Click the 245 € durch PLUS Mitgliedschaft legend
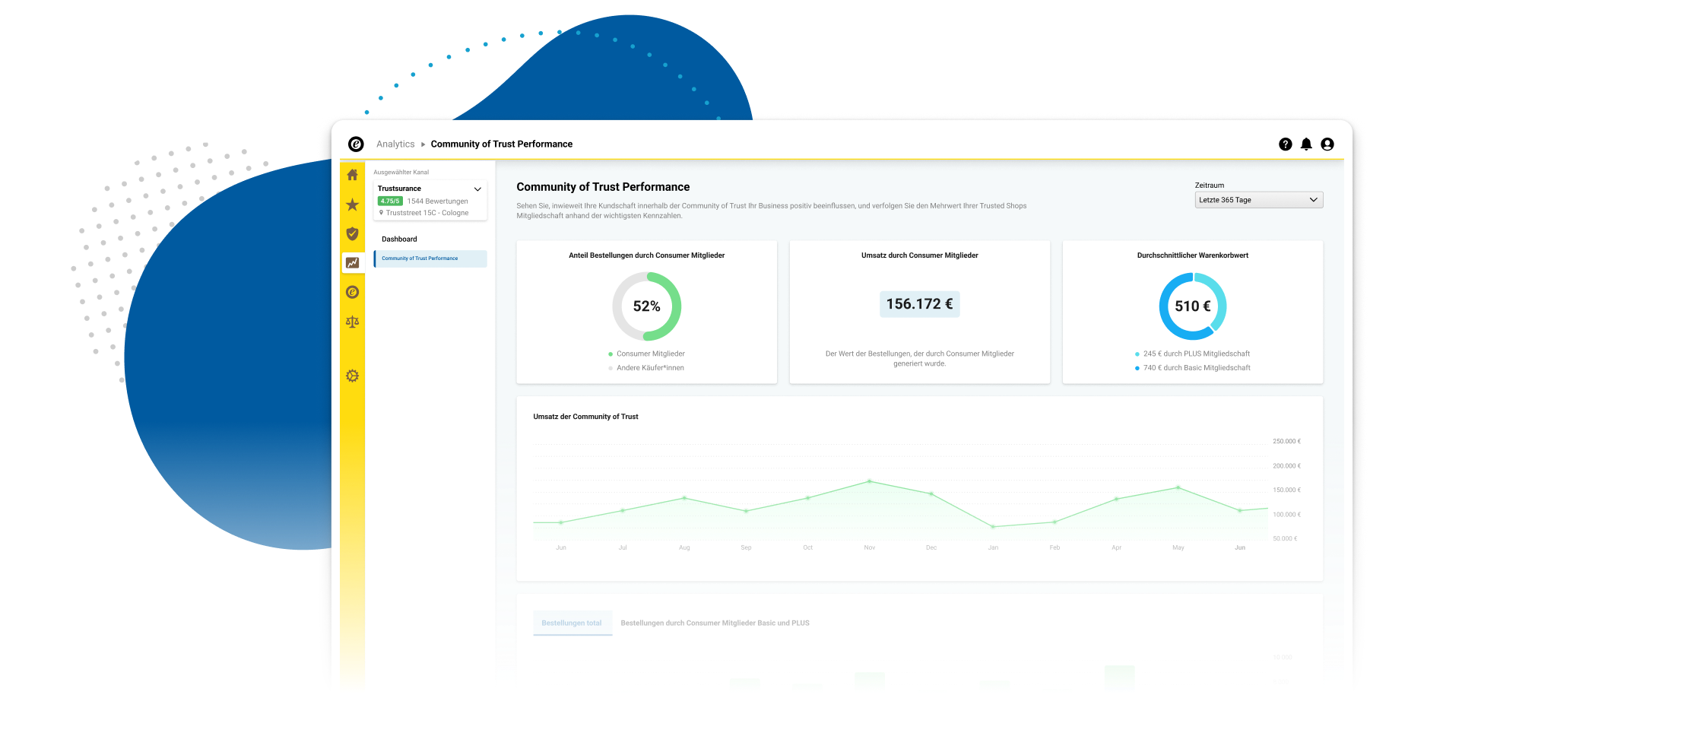1684x736 pixels. tap(1192, 354)
